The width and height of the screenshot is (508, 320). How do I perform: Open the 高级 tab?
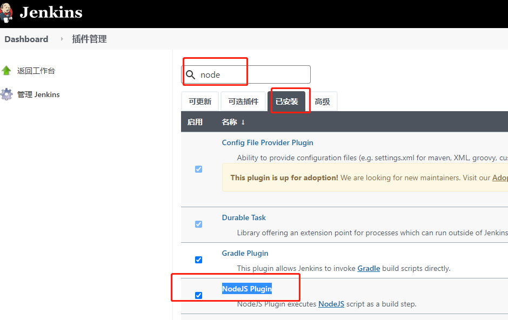(322, 101)
